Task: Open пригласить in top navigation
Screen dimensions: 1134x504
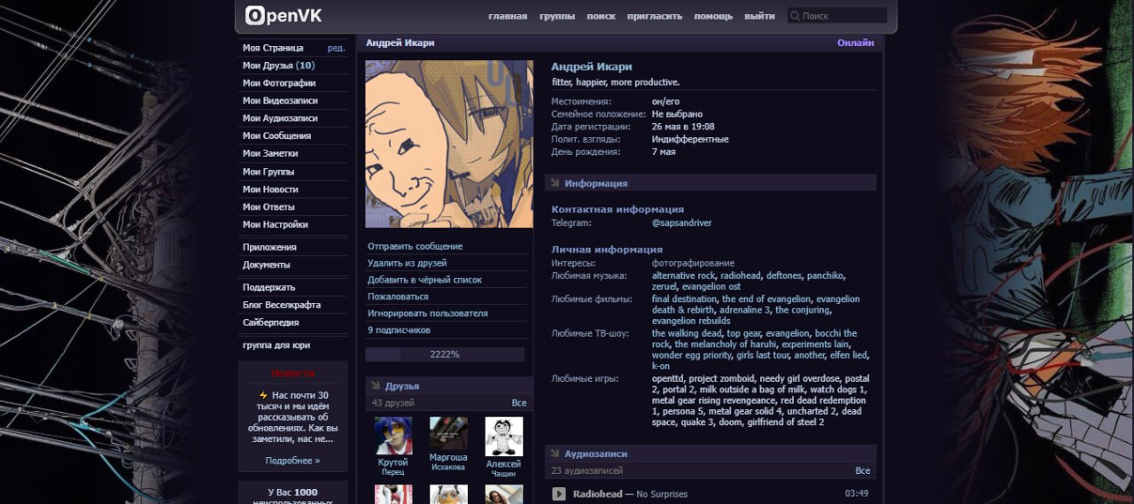Action: [x=655, y=16]
